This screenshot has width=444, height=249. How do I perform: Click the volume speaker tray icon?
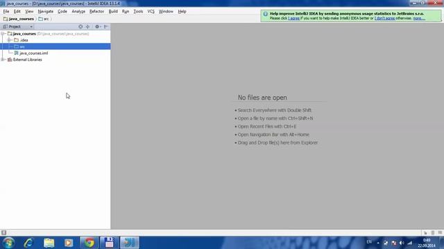coord(402,243)
